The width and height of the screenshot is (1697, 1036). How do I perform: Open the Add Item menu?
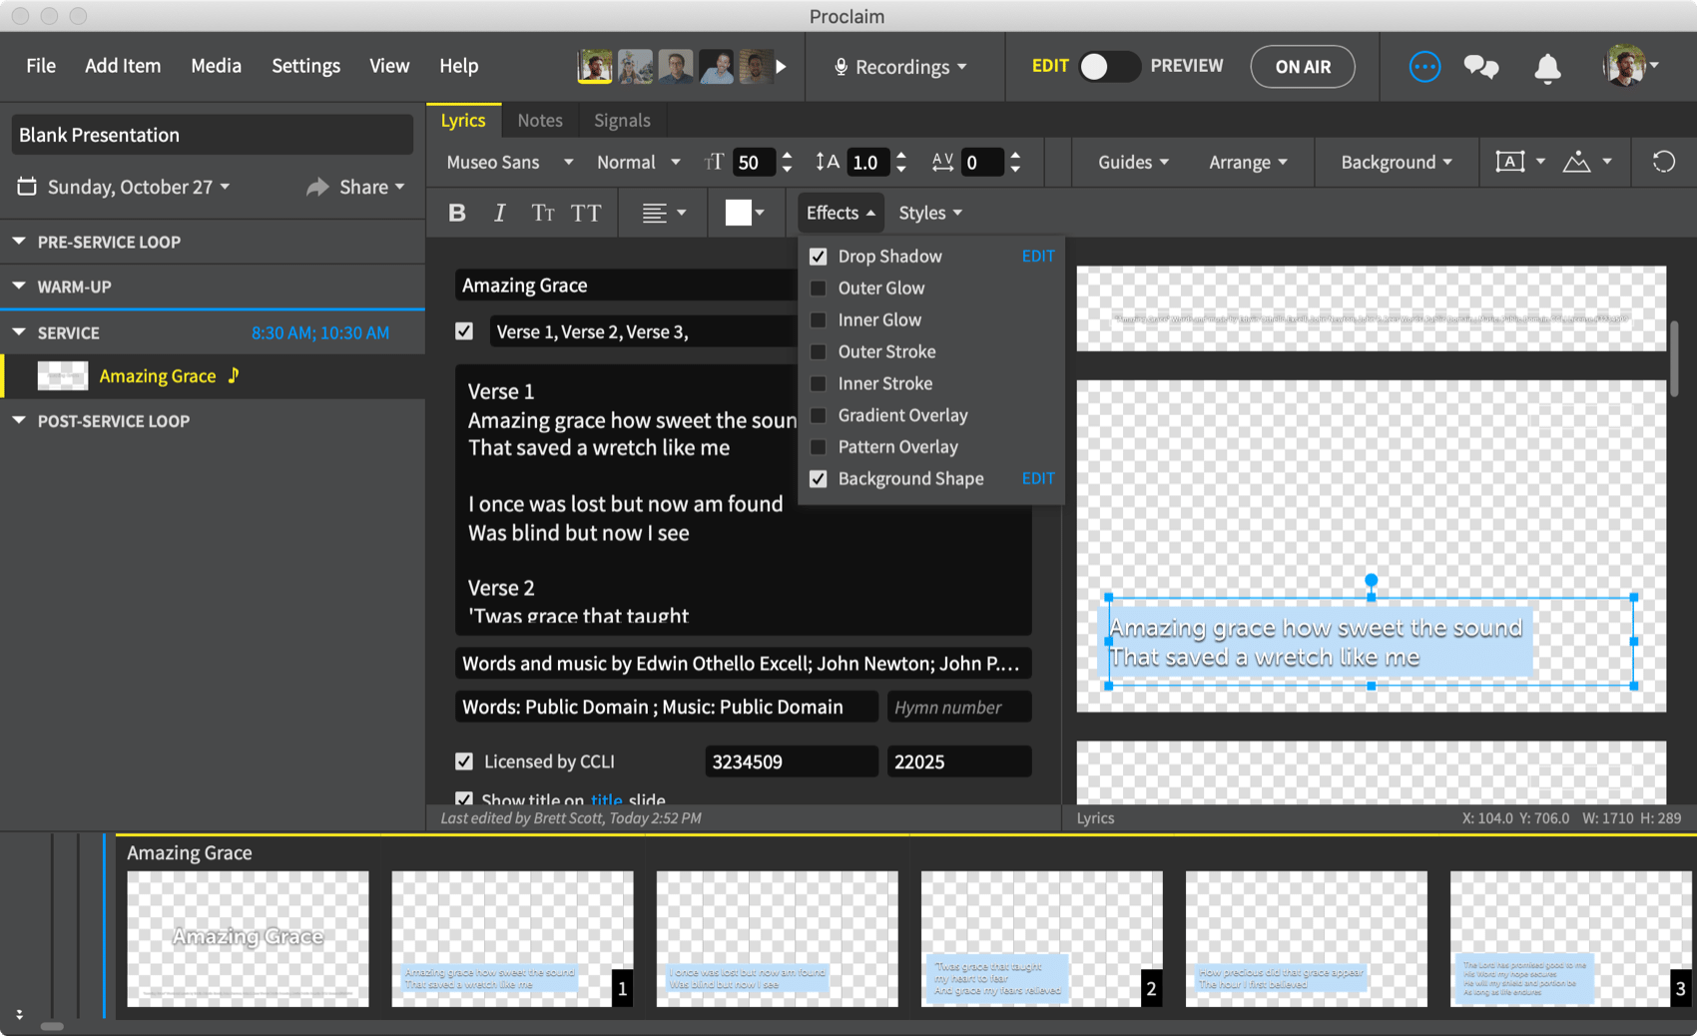(123, 66)
